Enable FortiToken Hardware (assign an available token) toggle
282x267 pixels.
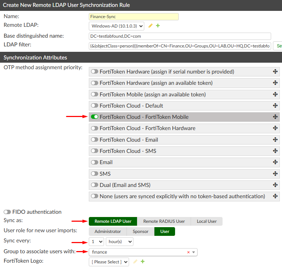click(x=94, y=83)
